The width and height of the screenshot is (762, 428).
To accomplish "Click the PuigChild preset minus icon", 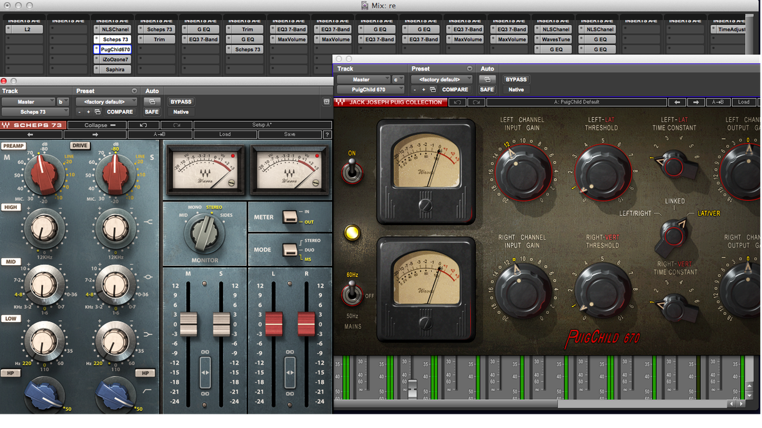I will [415, 90].
